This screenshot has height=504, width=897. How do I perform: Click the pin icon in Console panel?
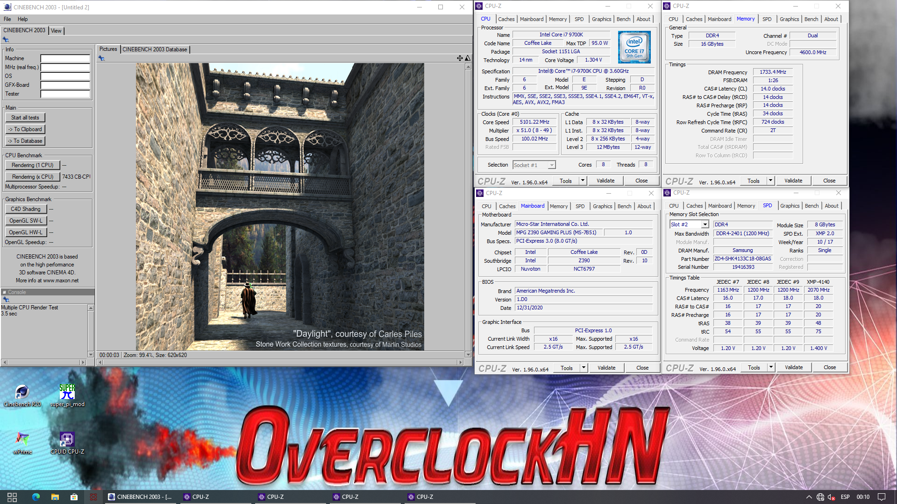pyautogui.click(x=6, y=300)
